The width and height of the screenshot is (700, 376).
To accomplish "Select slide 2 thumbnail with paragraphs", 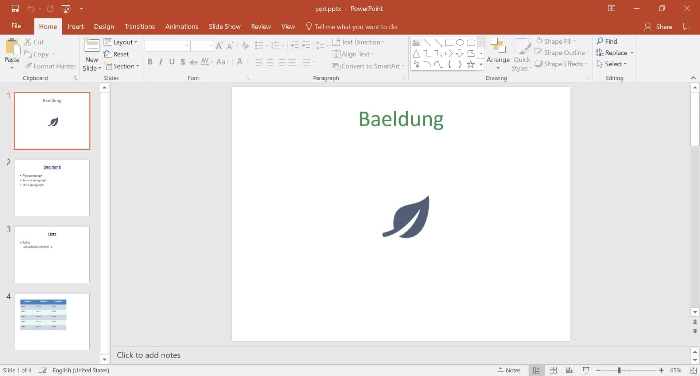I will (52, 188).
